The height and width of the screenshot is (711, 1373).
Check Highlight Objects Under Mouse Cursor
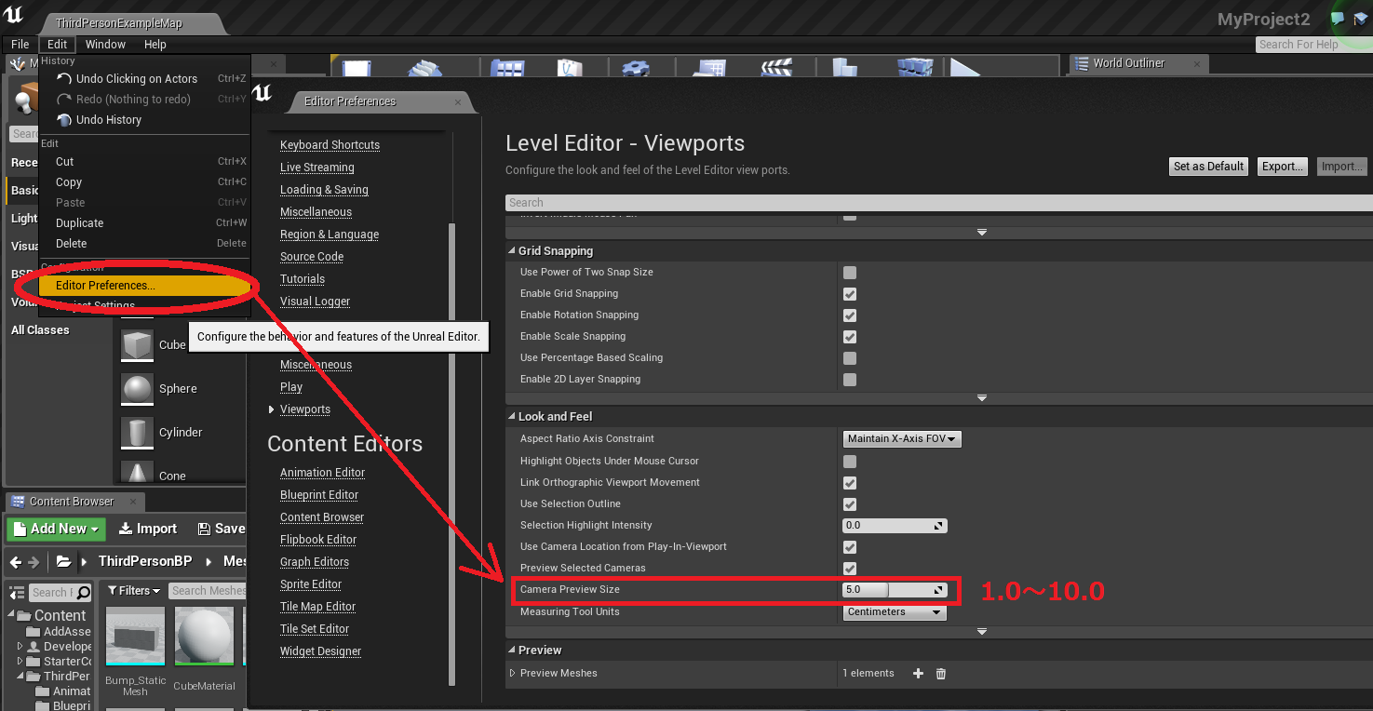pos(850,462)
